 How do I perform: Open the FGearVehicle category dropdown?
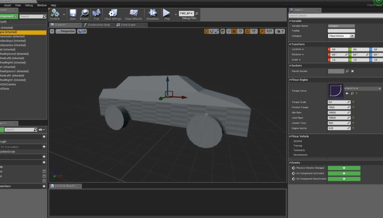[341, 36]
